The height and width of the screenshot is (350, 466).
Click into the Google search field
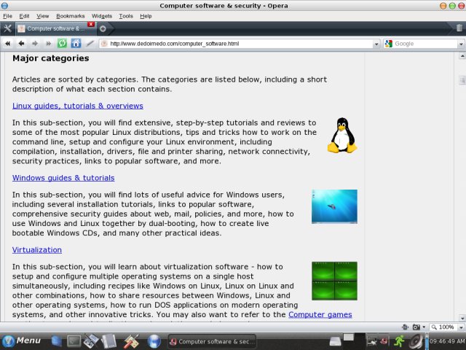[x=425, y=44]
